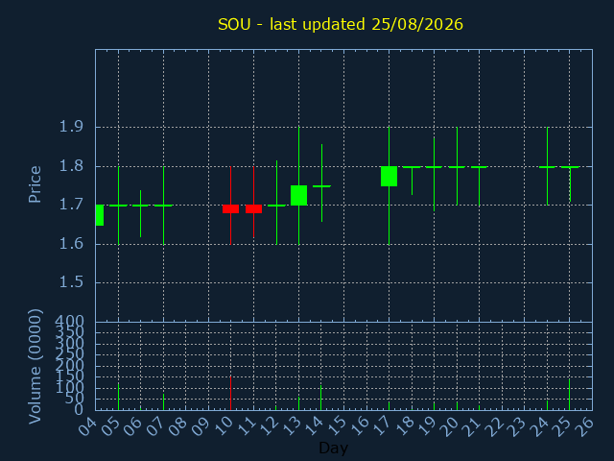Screen dimensions: 614x461
Task: Click the green volume bar on day 07
Action: [163, 402]
